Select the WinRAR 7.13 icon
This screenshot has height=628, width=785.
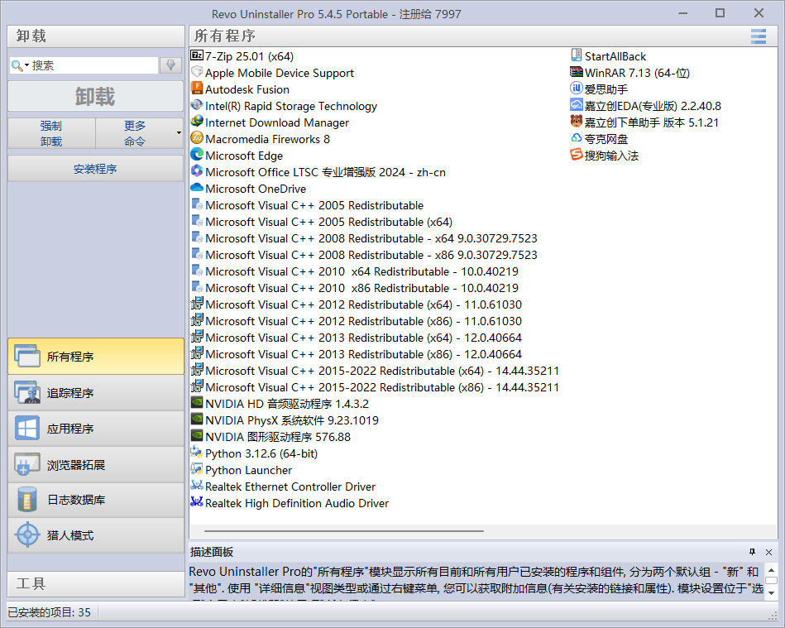click(577, 72)
